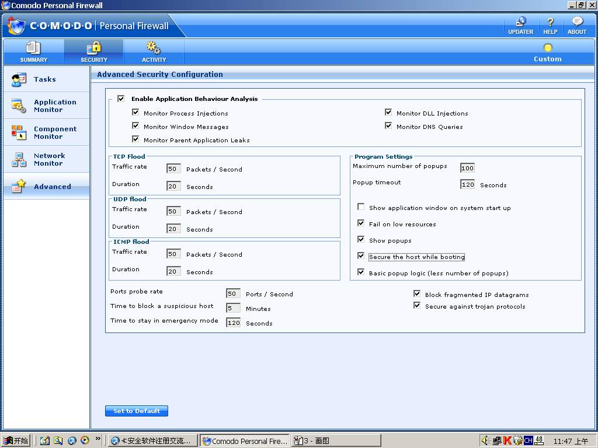Click the Set to Default button
598x448 pixels.
click(x=137, y=411)
